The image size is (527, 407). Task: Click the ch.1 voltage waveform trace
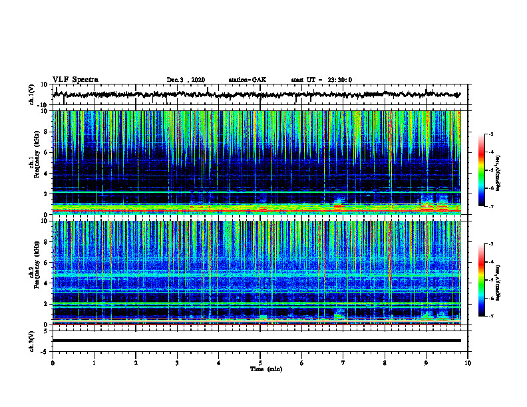pos(256,94)
